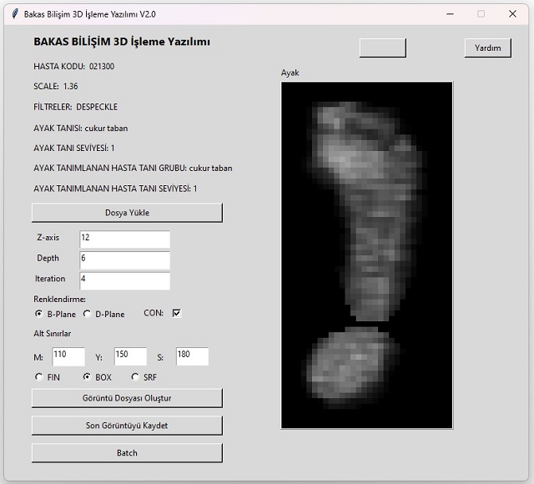Screen dimensions: 534x484
Task: Click AYAK TANISI: cukur taban text
Action: pos(81,129)
